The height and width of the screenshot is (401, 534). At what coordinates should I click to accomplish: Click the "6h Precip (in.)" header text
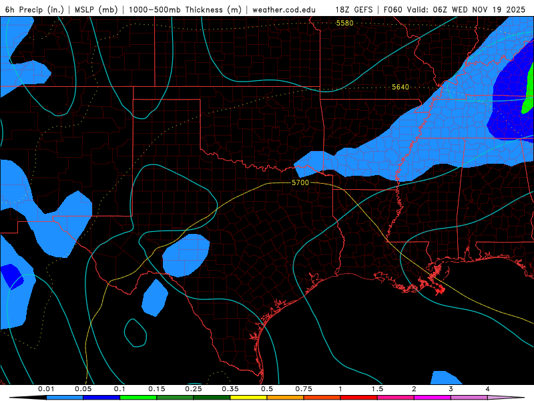click(x=35, y=10)
